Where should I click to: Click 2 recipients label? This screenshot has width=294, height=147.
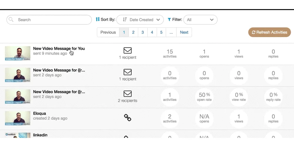tap(128, 101)
